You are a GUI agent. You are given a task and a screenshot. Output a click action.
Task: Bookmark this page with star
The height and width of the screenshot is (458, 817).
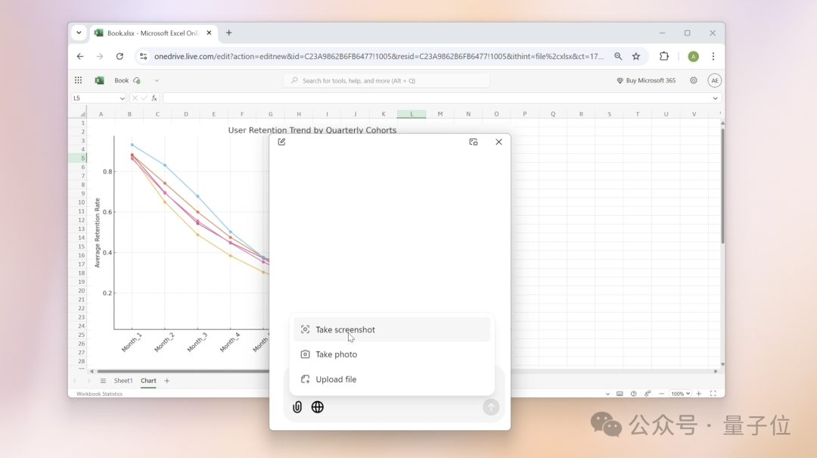click(636, 56)
